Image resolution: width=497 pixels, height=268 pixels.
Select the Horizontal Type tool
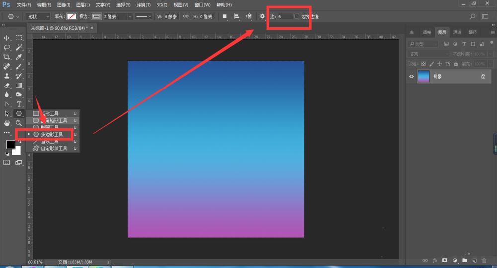pyautogui.click(x=19, y=104)
